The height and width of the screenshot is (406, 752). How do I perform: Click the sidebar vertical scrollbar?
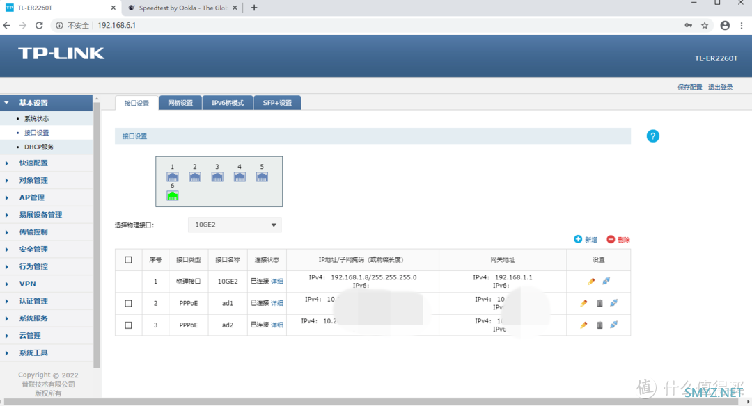pos(97,234)
